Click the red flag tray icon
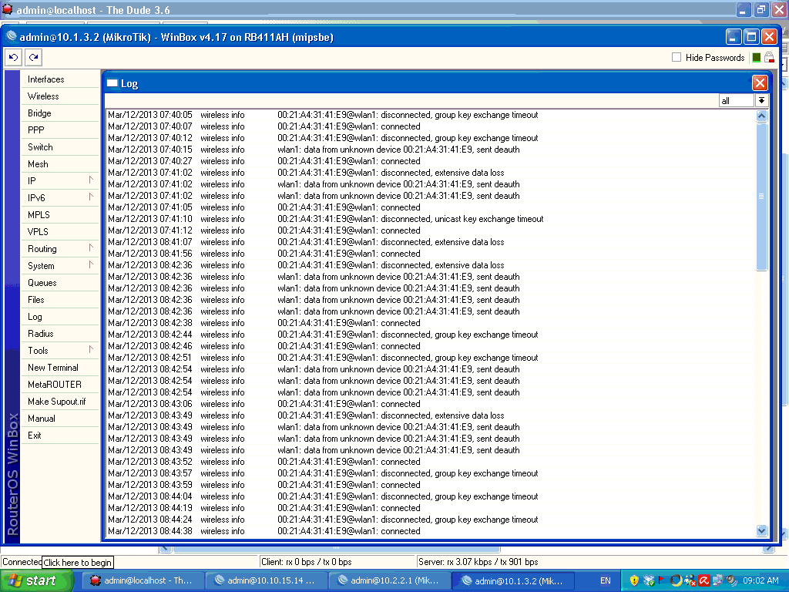This screenshot has height=592, width=789. click(661, 581)
